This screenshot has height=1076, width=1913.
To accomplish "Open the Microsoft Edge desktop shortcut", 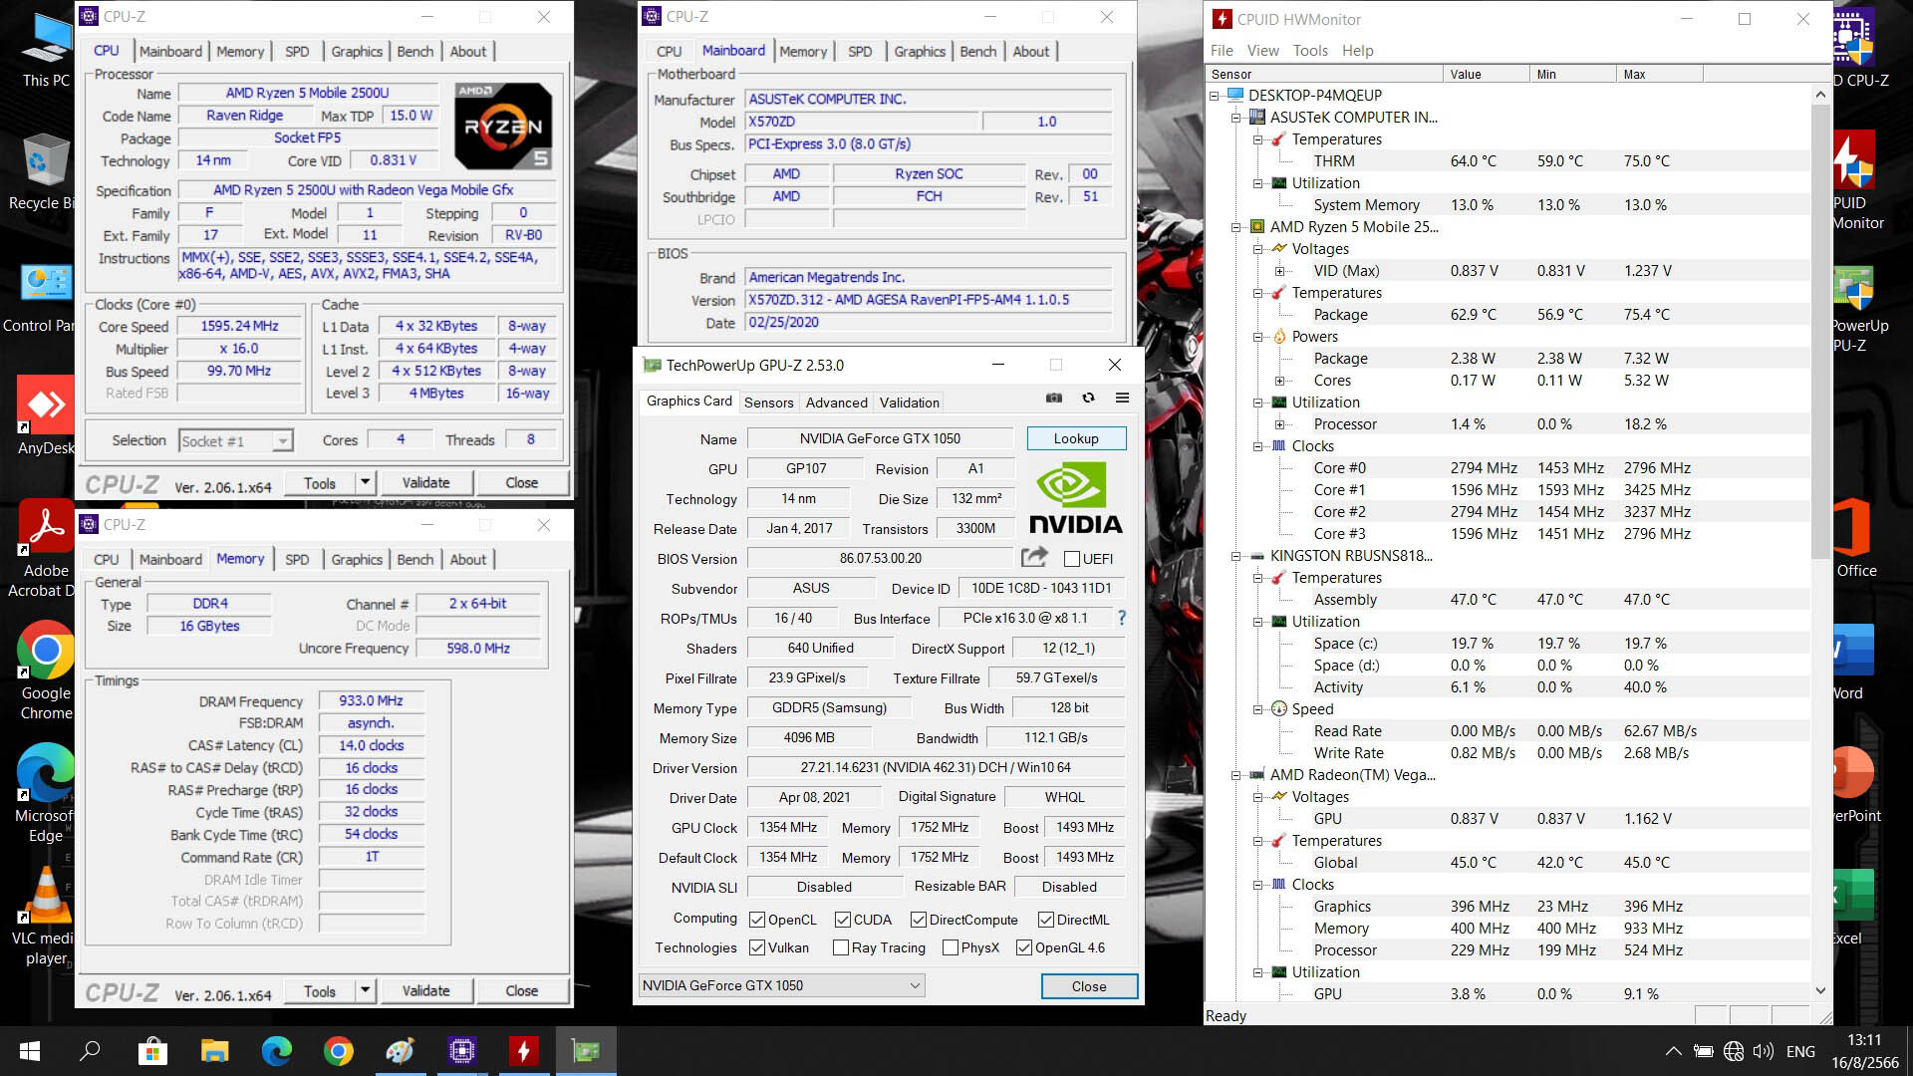I will click(45, 793).
